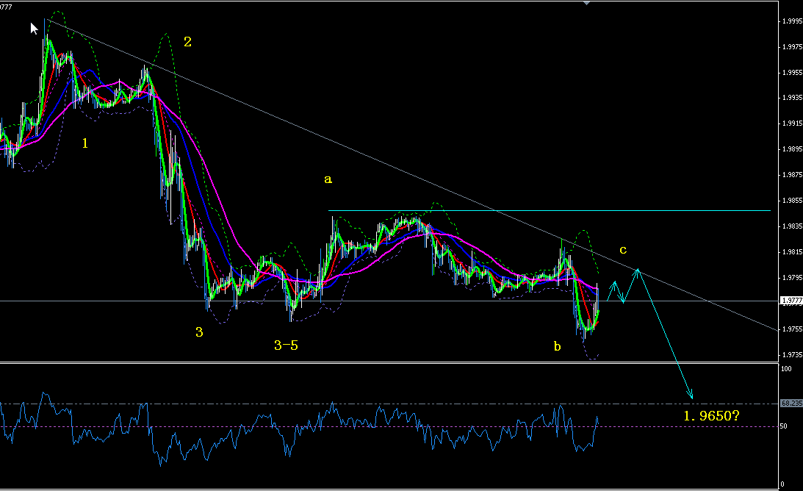Click the RSI scale label 100
Screen dimensions: 803x491
pos(785,368)
